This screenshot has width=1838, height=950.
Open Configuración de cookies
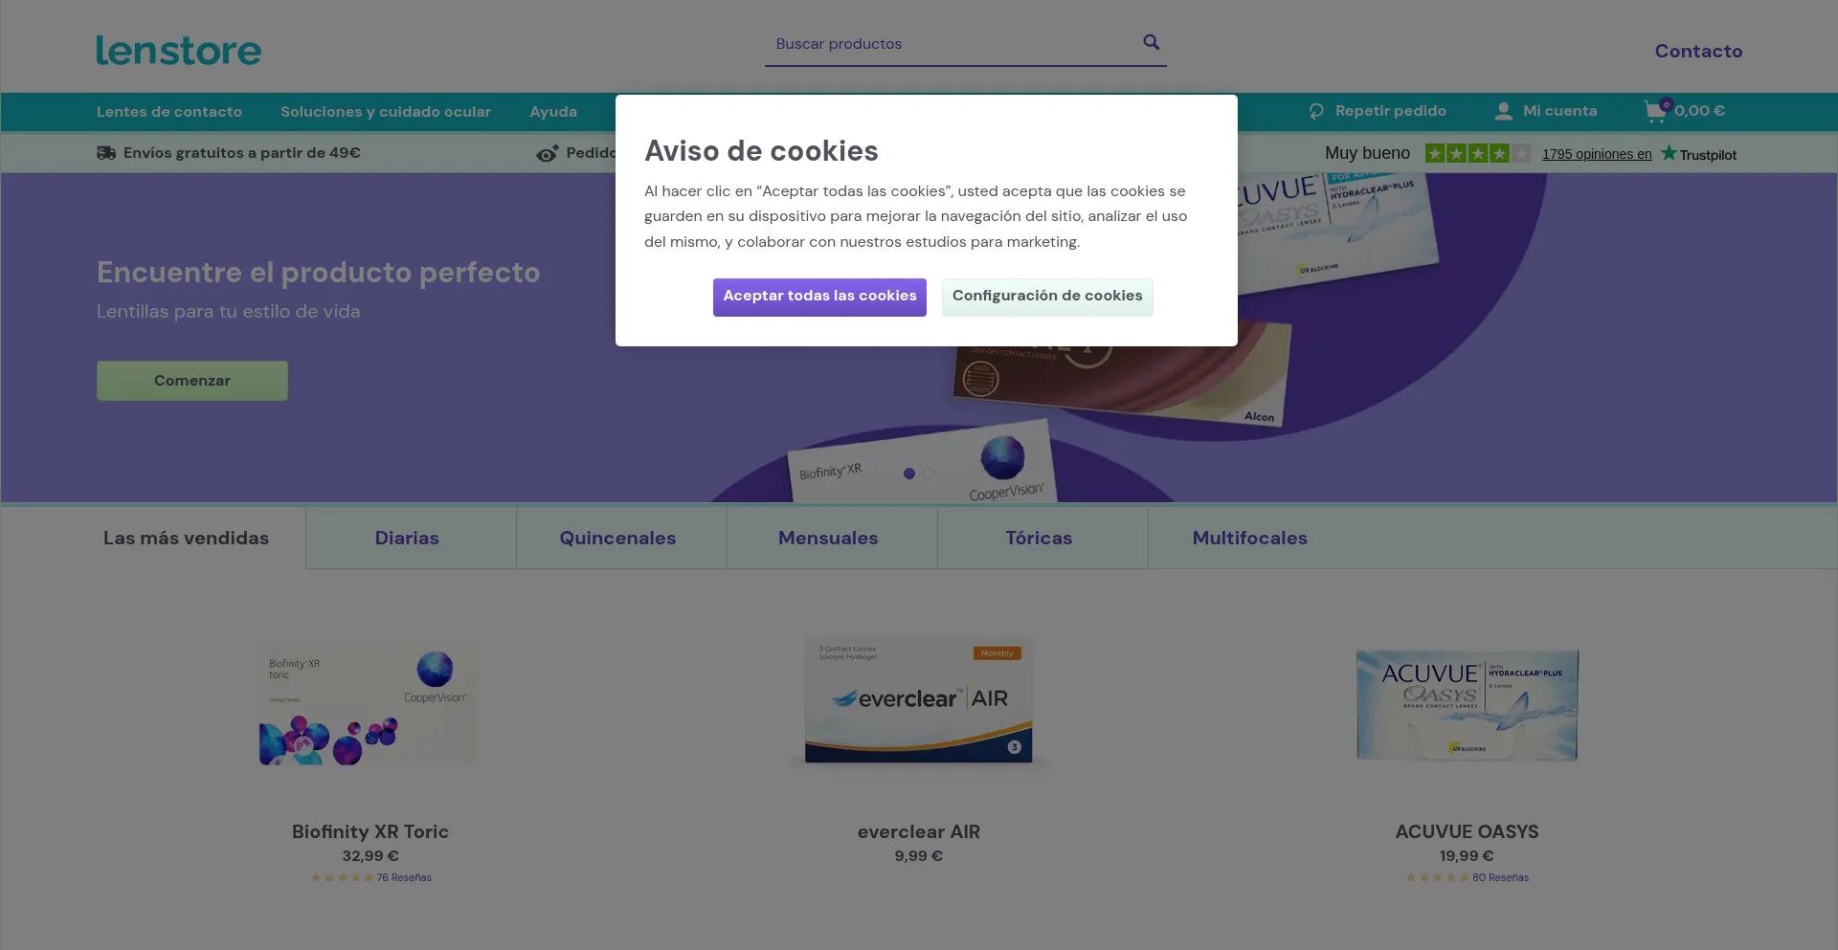pos(1047,297)
